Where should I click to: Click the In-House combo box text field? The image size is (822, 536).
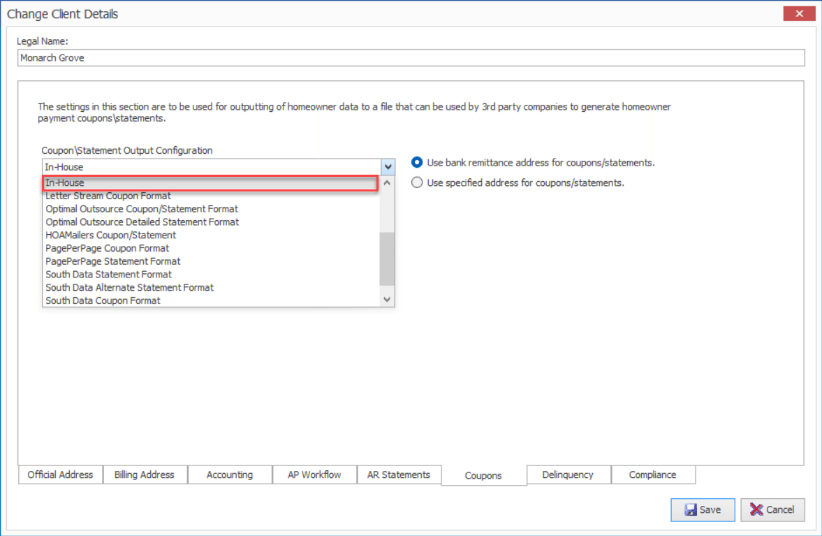pyautogui.click(x=212, y=167)
